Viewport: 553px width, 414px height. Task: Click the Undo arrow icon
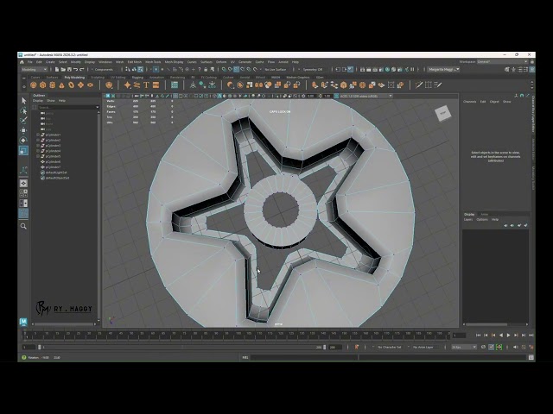[75, 69]
